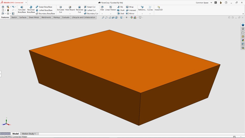Viewport: 245px width, 138px height.
Task: Toggle Instant3D mode
Action: point(158,8)
